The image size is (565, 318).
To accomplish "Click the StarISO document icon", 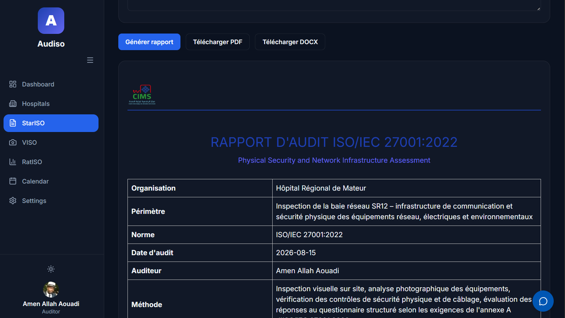I will 13,123.
